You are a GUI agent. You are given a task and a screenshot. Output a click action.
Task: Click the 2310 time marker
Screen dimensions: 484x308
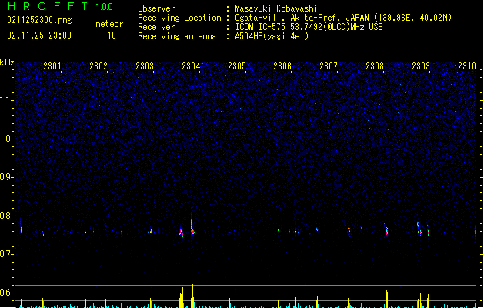pyautogui.click(x=467, y=65)
